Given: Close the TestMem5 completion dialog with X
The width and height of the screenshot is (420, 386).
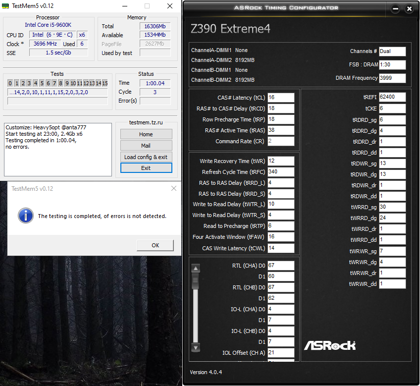Looking at the screenshot, I should coord(174,188).
